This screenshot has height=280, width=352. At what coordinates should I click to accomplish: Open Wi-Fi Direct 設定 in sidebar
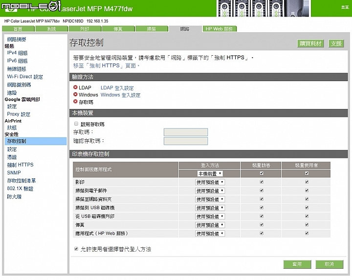pos(25,77)
